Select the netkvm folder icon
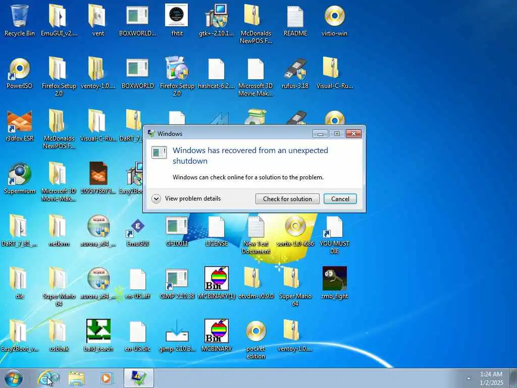This screenshot has width=517, height=388. point(59,226)
